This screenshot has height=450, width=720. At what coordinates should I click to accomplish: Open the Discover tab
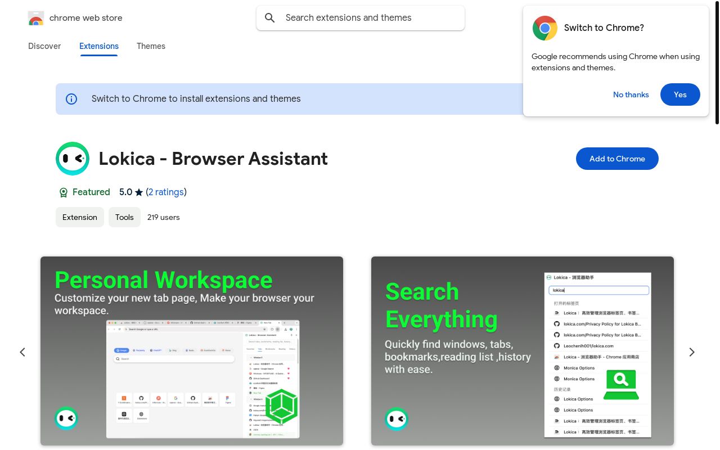pyautogui.click(x=44, y=46)
